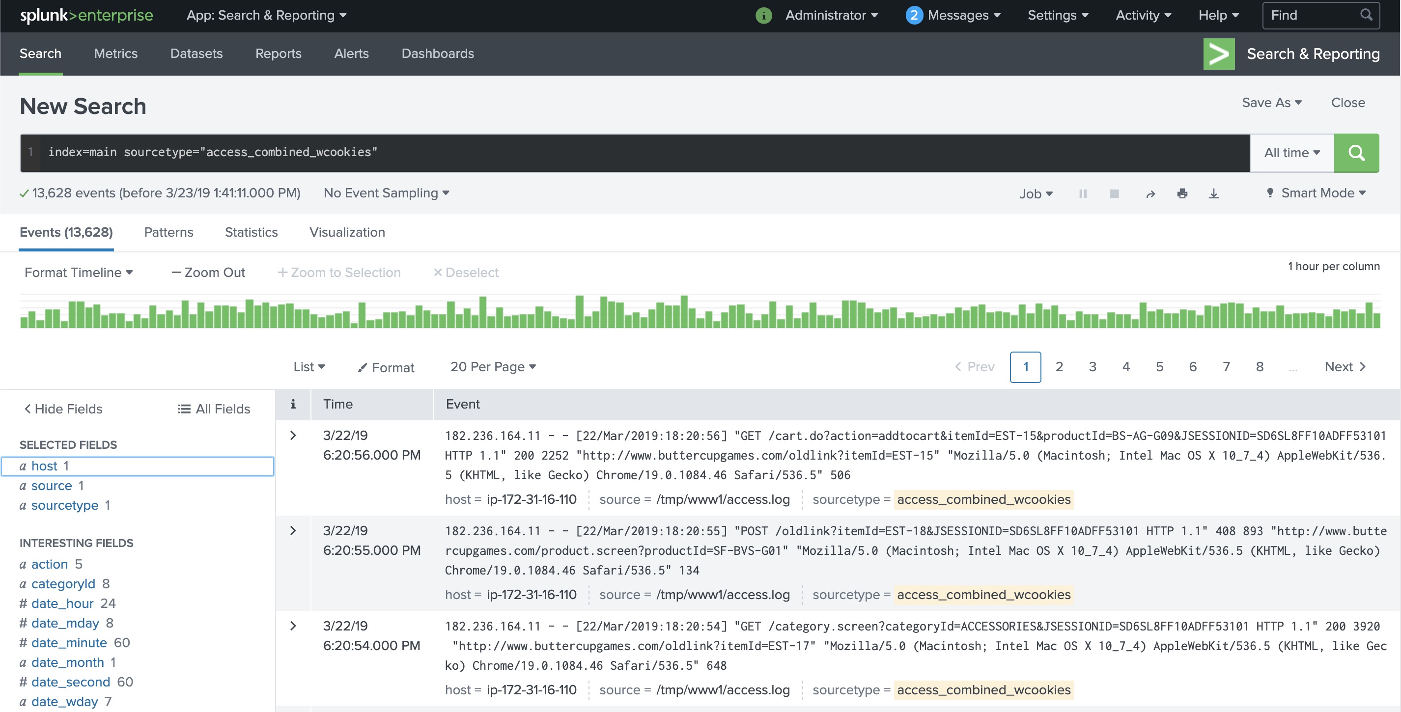Click inside the search query field
Viewport: 1401px width, 712px height.
pos(435,152)
